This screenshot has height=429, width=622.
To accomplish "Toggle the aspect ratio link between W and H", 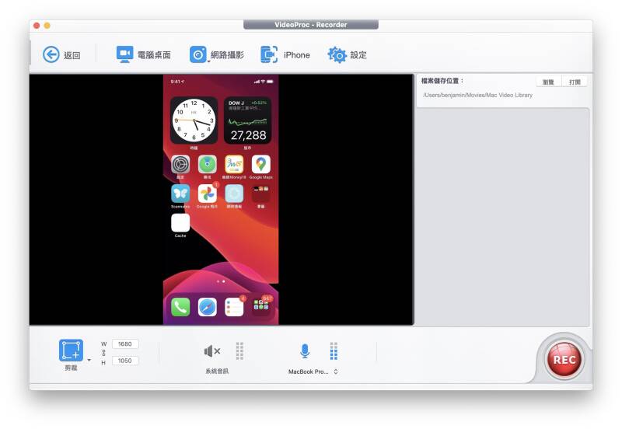I will (x=103, y=352).
